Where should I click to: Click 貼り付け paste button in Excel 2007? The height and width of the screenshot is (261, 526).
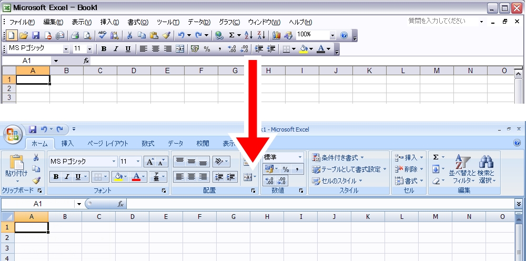click(16, 169)
